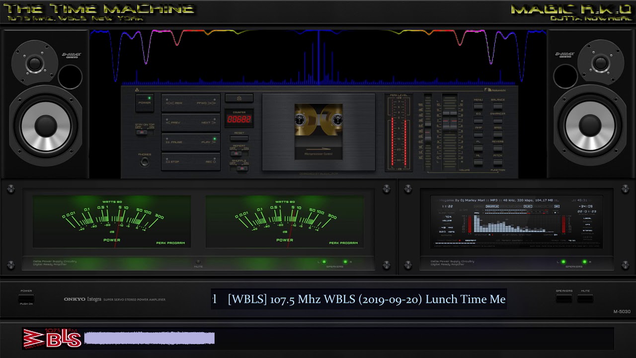The width and height of the screenshot is (636, 358).
Task: Click the 11:22 elapsed time readout
Action: pos(447,206)
